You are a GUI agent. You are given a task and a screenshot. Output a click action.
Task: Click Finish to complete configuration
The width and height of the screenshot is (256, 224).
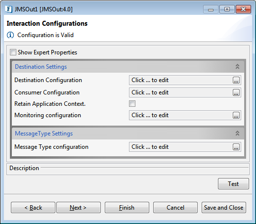[127, 208]
